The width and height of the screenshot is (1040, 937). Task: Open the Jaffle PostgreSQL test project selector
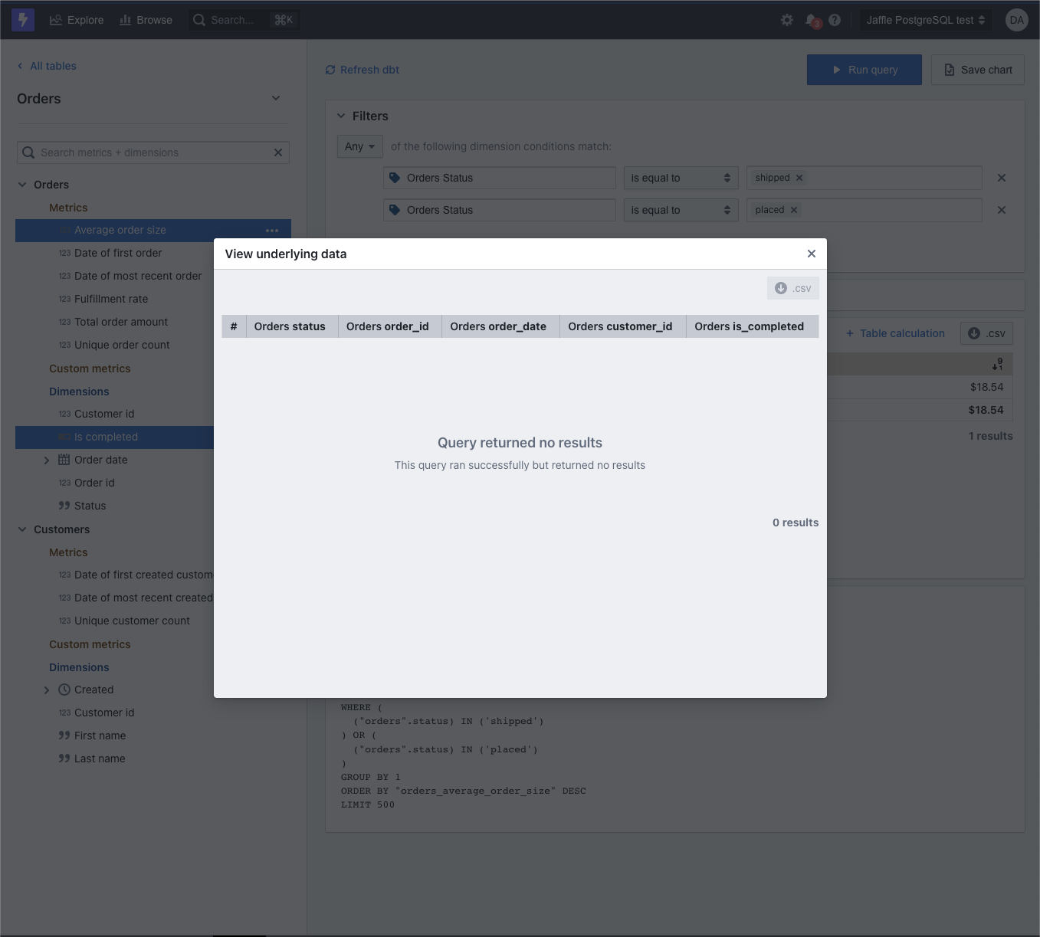(x=925, y=20)
